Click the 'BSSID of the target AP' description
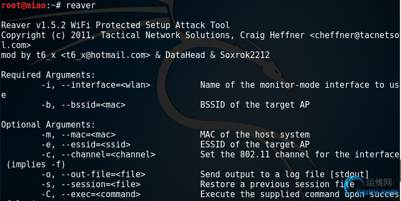This screenshot has height=201, width=401. click(x=255, y=105)
